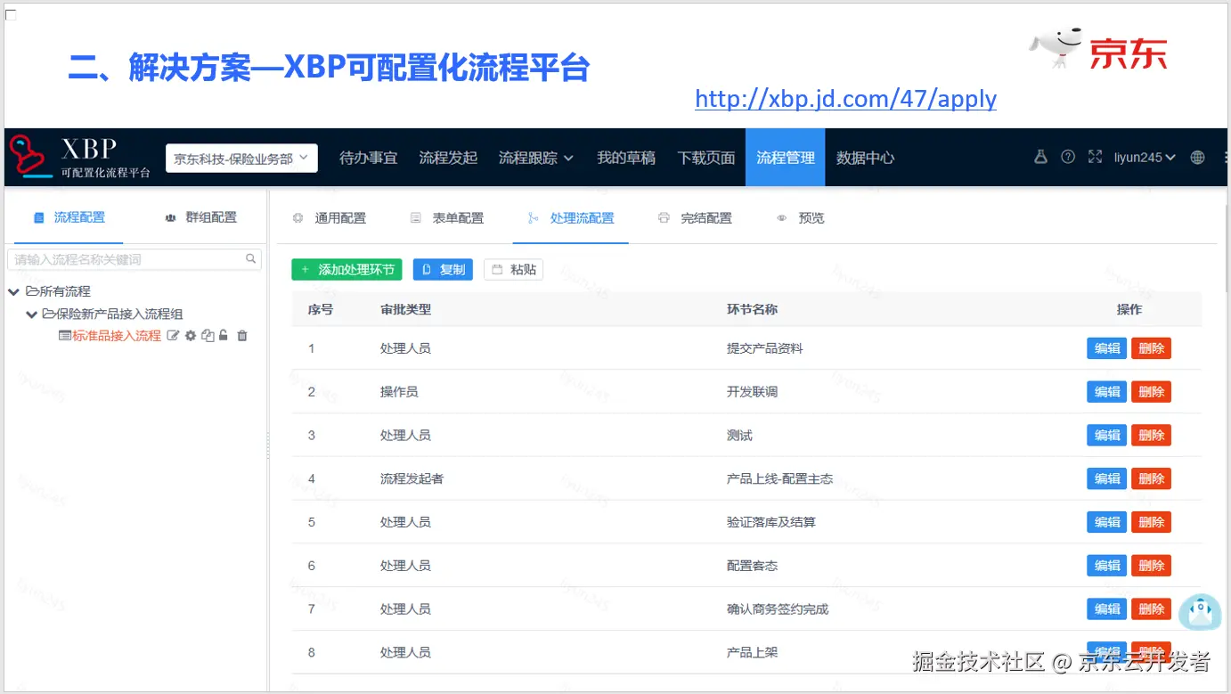Open settings gear for 标准品接入流程
The width and height of the screenshot is (1231, 694).
(x=191, y=336)
